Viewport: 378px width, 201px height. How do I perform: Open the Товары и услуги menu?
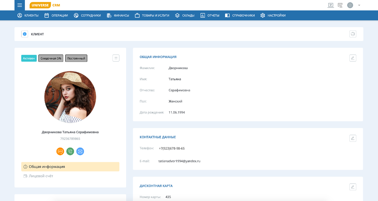152,15
